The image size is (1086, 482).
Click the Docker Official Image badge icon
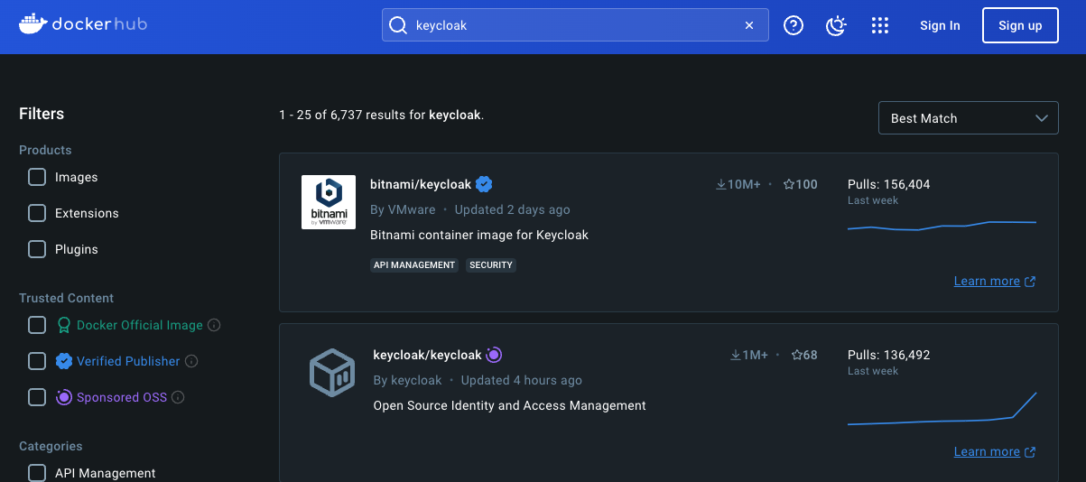[x=64, y=325]
